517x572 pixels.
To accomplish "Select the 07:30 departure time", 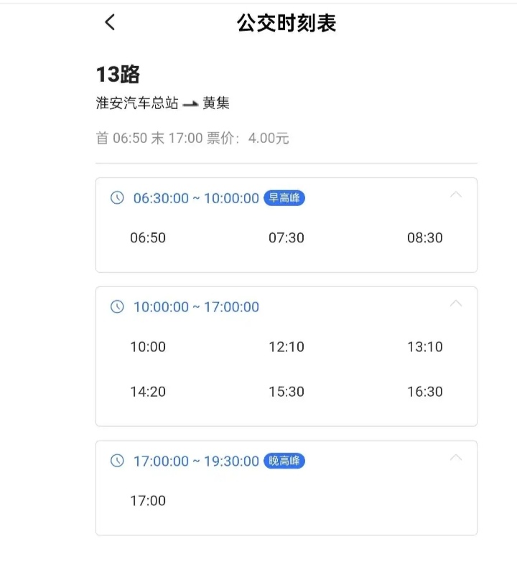I will click(287, 238).
